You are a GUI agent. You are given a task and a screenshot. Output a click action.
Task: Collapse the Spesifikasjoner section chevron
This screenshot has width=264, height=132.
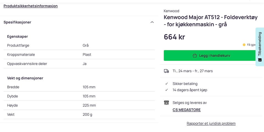[x=152, y=22]
